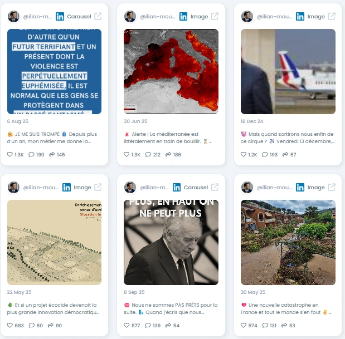This screenshot has height=339, width=345.
Task: Click heart icon with 574 likes
Action: click(x=244, y=325)
